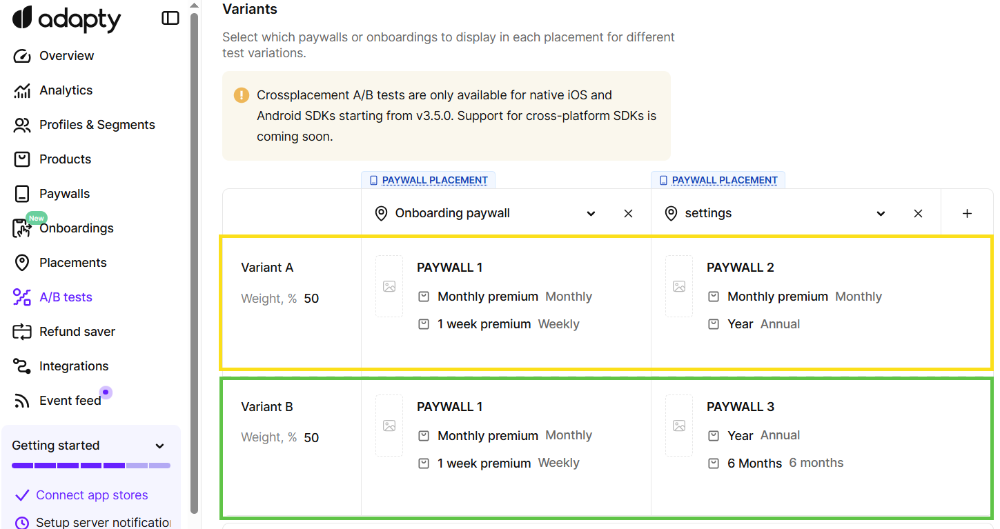The image size is (1000, 529).
Task: Collapse the sidebar with the panel toggle icon
Action: pyautogui.click(x=170, y=19)
